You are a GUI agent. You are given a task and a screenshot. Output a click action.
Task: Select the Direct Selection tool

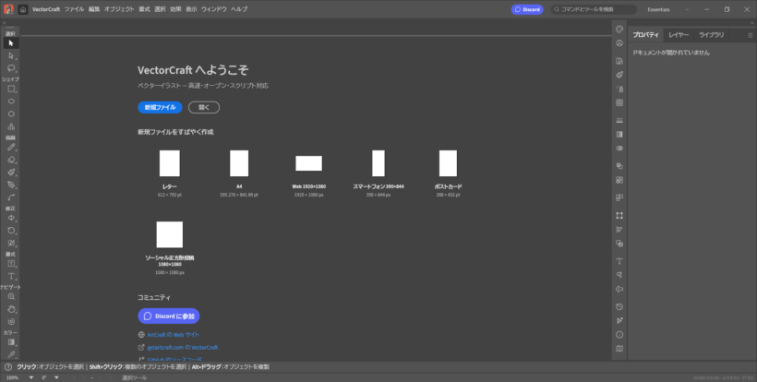[11, 55]
